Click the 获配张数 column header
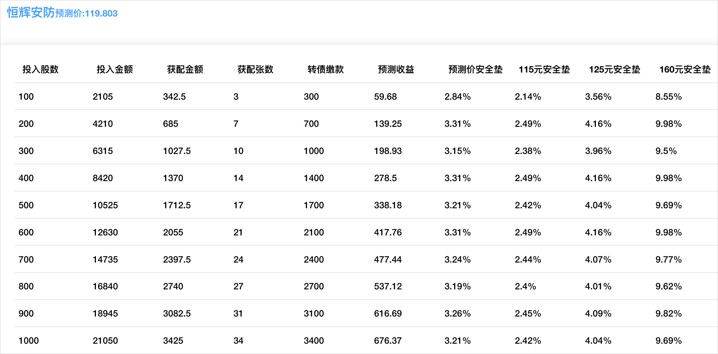 click(255, 69)
